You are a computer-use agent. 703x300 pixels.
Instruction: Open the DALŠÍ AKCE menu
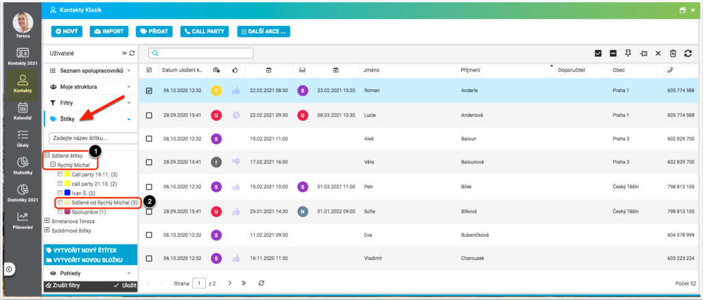click(264, 32)
